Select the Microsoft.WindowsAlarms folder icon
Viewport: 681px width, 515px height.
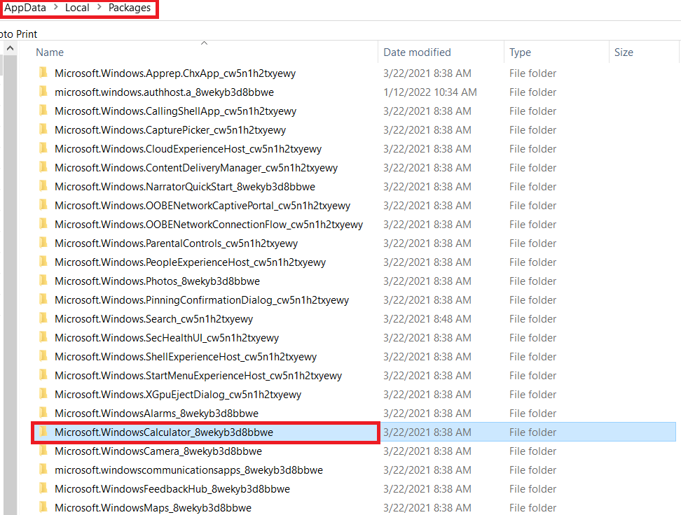pyautogui.click(x=44, y=413)
